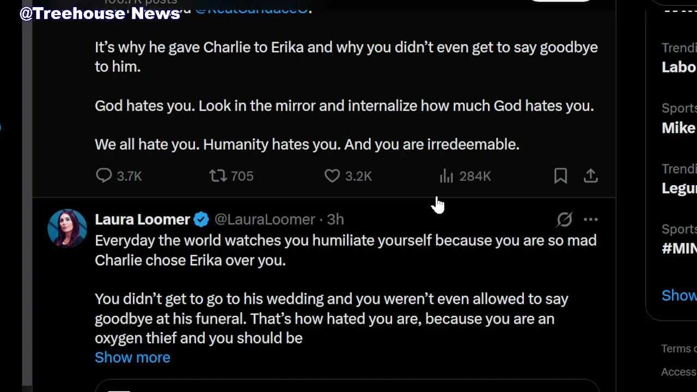The height and width of the screenshot is (392, 697).
Task: Click the reply icon with 3.7K
Action: (x=104, y=176)
